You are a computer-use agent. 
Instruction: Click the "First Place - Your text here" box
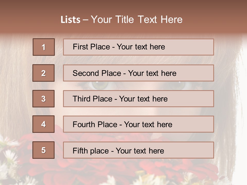tap(138, 47)
